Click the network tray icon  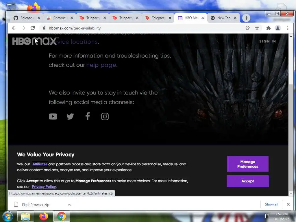point(267,216)
